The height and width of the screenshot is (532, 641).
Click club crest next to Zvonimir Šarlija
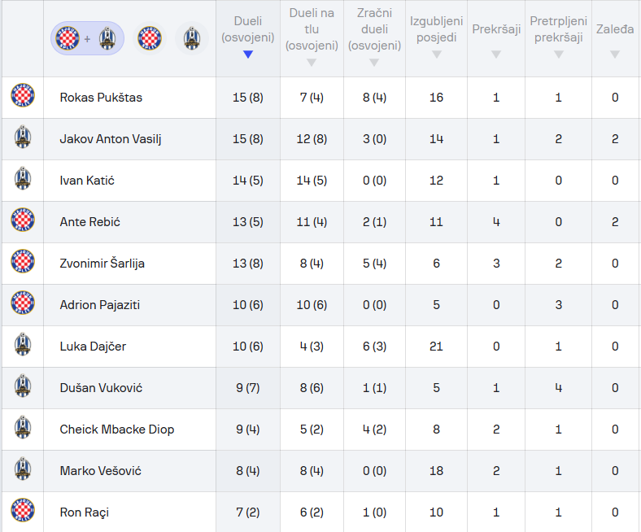[x=23, y=264]
